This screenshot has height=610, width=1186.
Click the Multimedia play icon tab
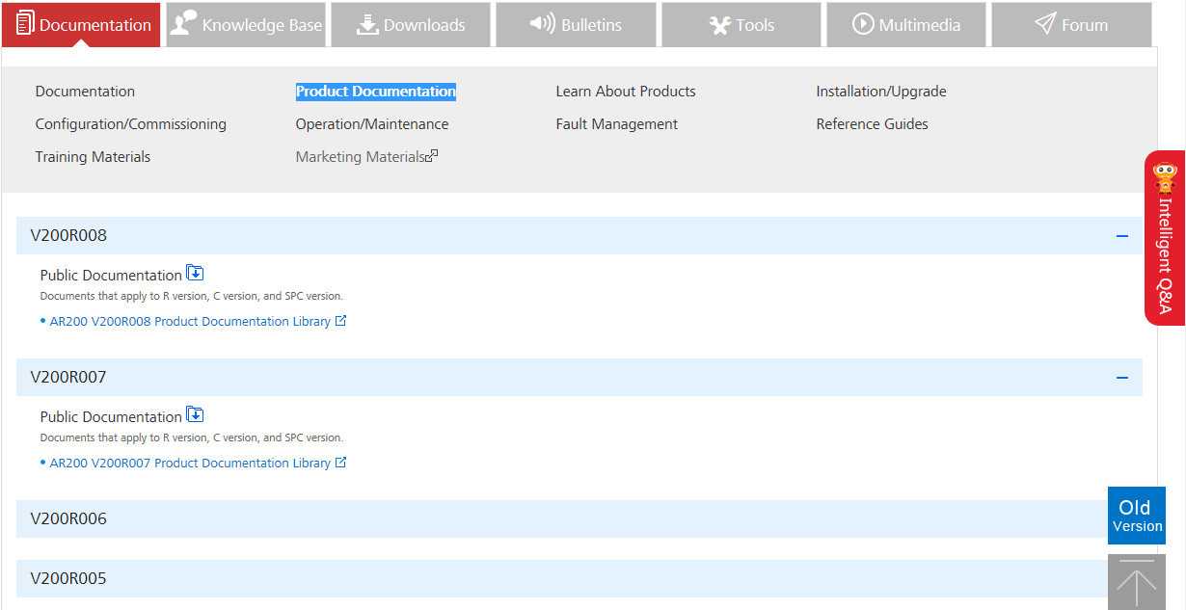(x=863, y=24)
